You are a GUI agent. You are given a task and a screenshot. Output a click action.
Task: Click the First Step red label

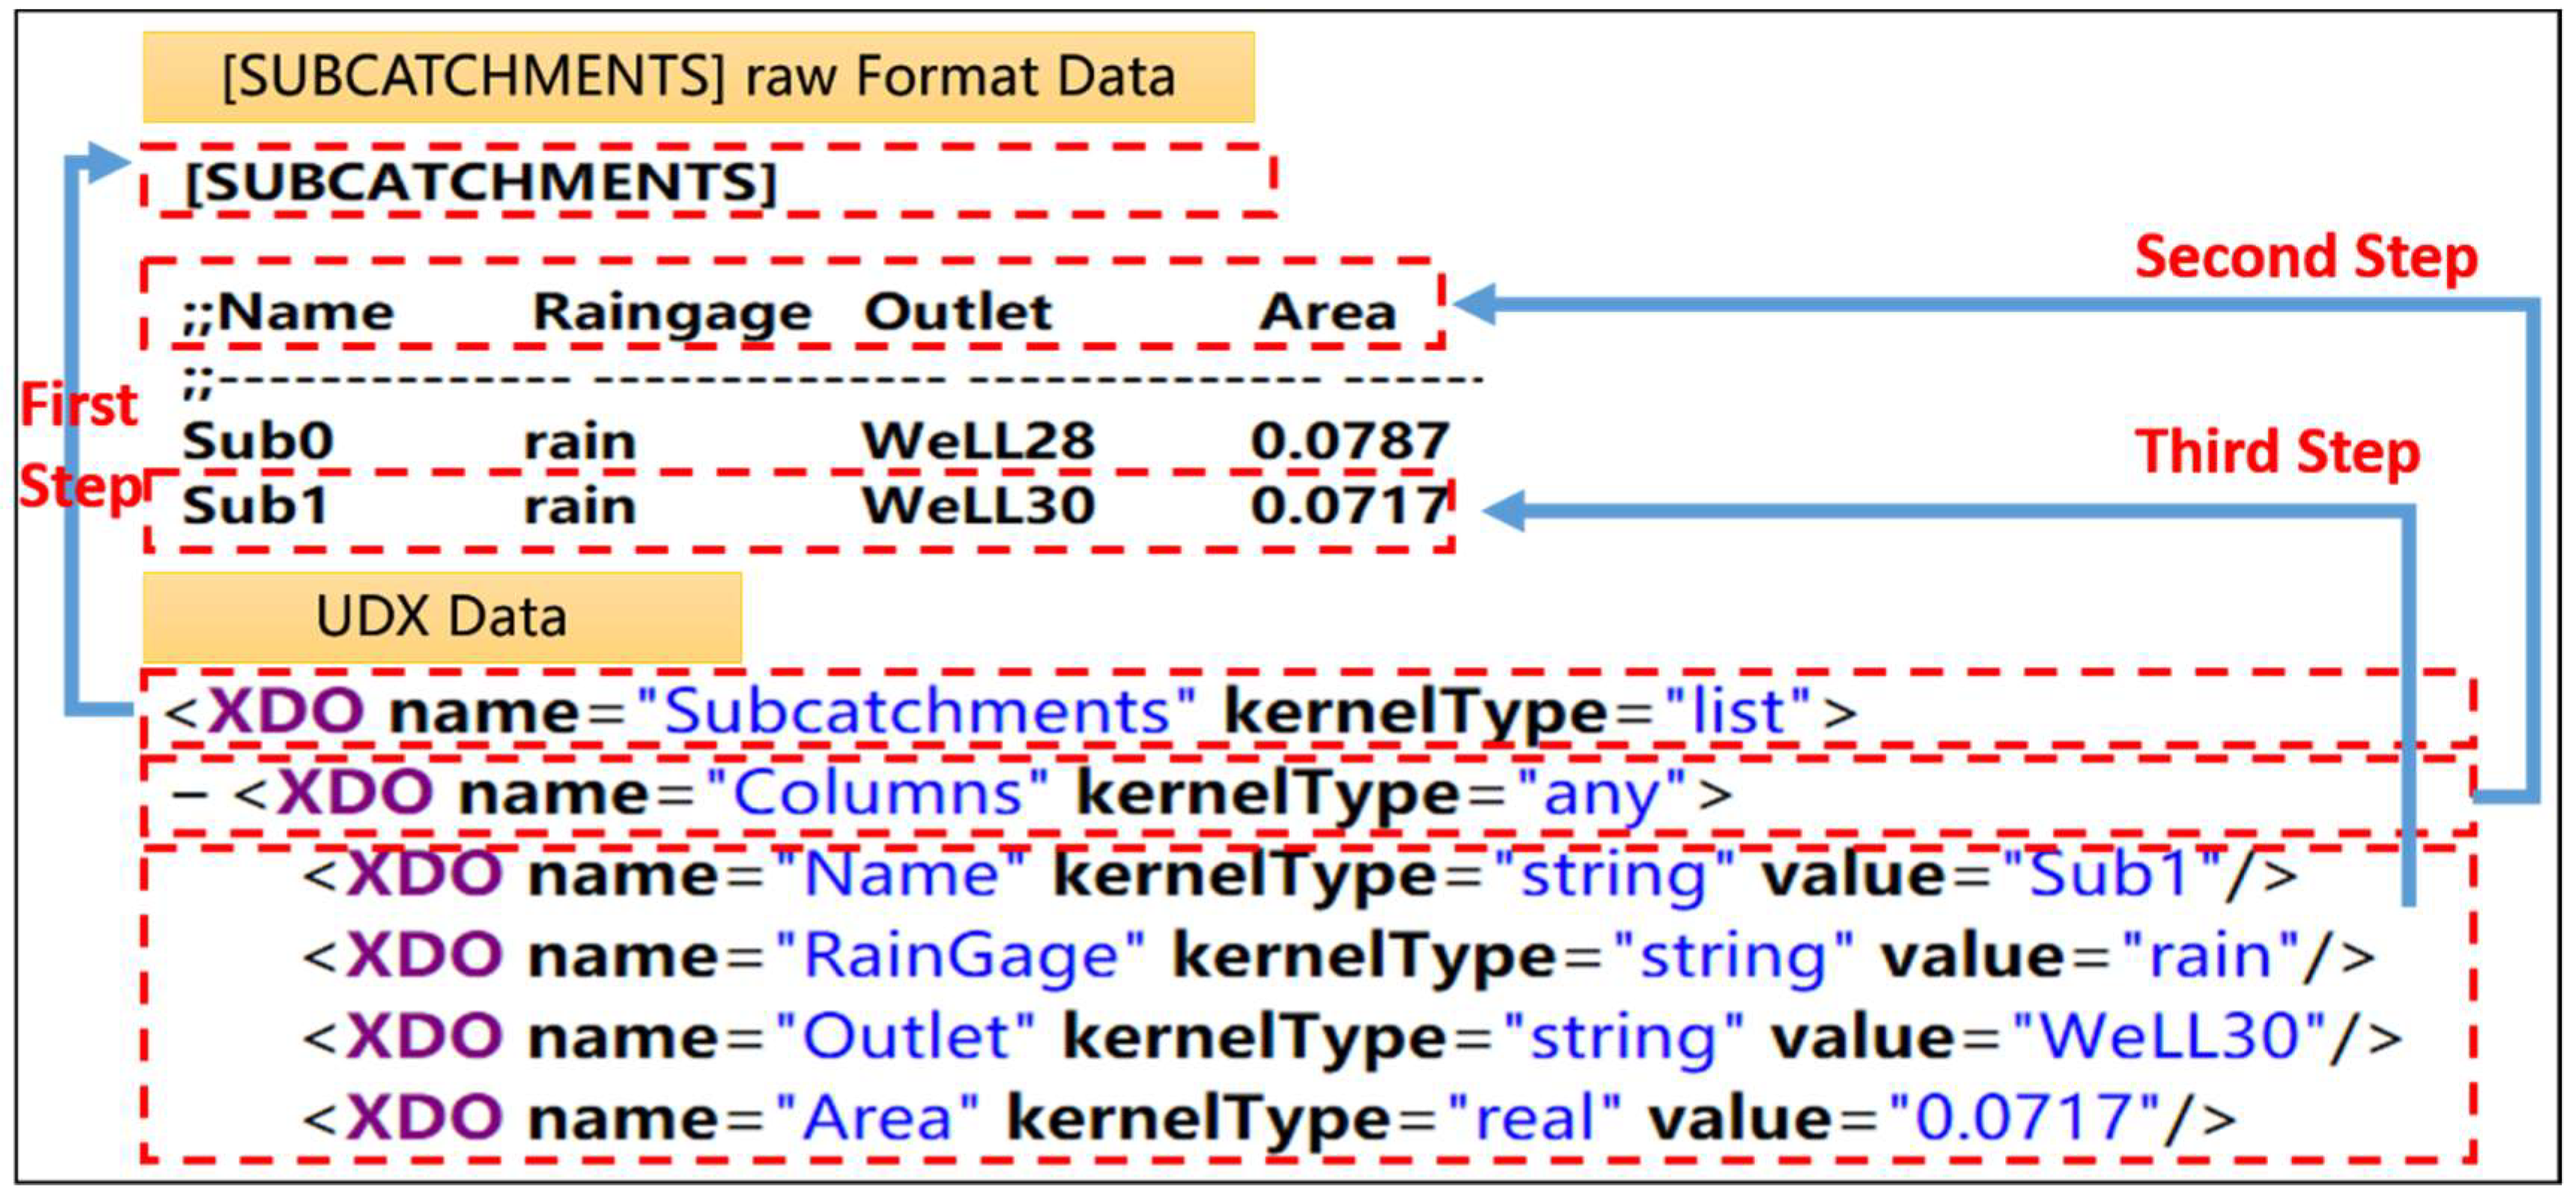pos(78,445)
